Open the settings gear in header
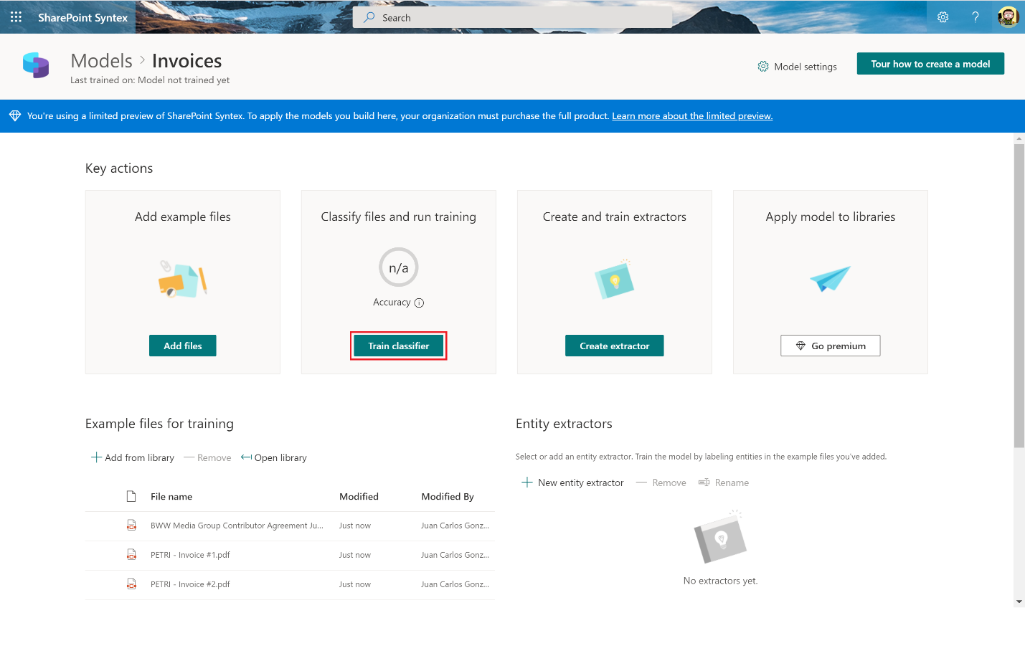The width and height of the screenshot is (1025, 656). click(943, 17)
